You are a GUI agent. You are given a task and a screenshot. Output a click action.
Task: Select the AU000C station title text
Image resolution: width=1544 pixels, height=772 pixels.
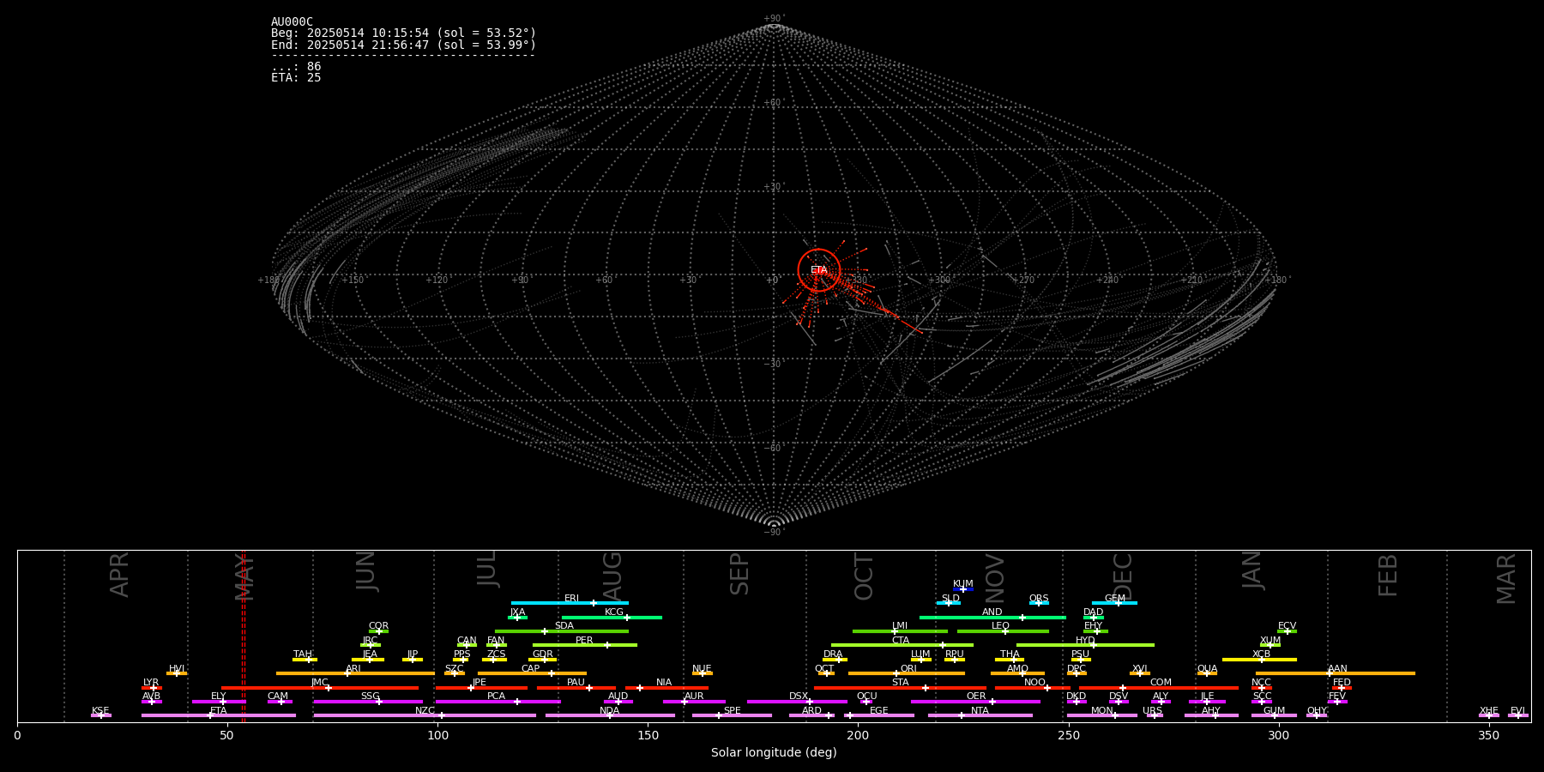292,22
